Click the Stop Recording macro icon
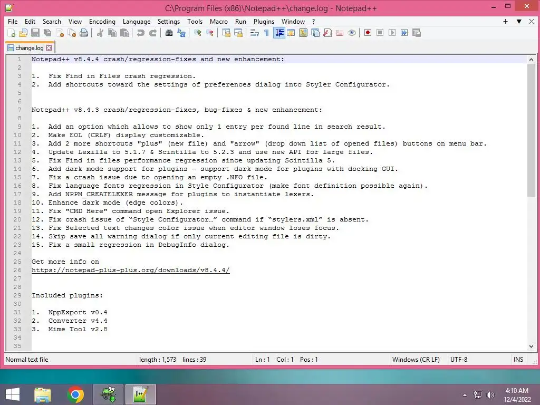This screenshot has height=405, width=540. pos(380,33)
